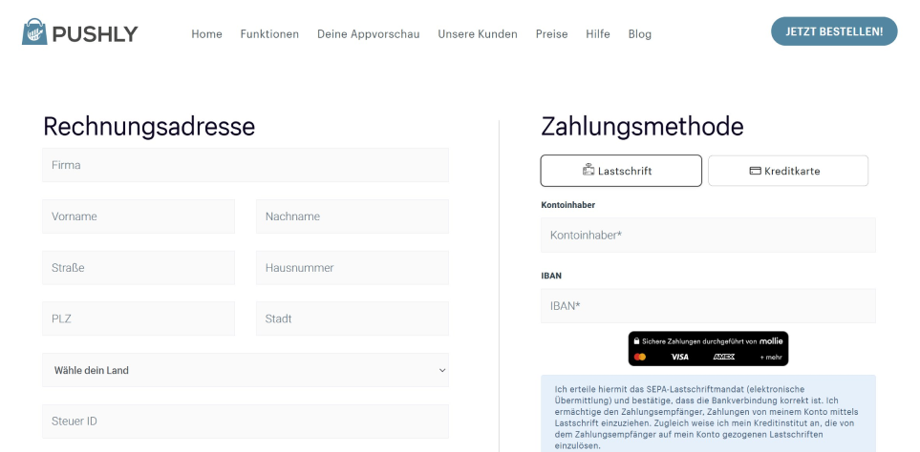Select the Lastschrift payment method
The image size is (920, 452).
coord(621,171)
